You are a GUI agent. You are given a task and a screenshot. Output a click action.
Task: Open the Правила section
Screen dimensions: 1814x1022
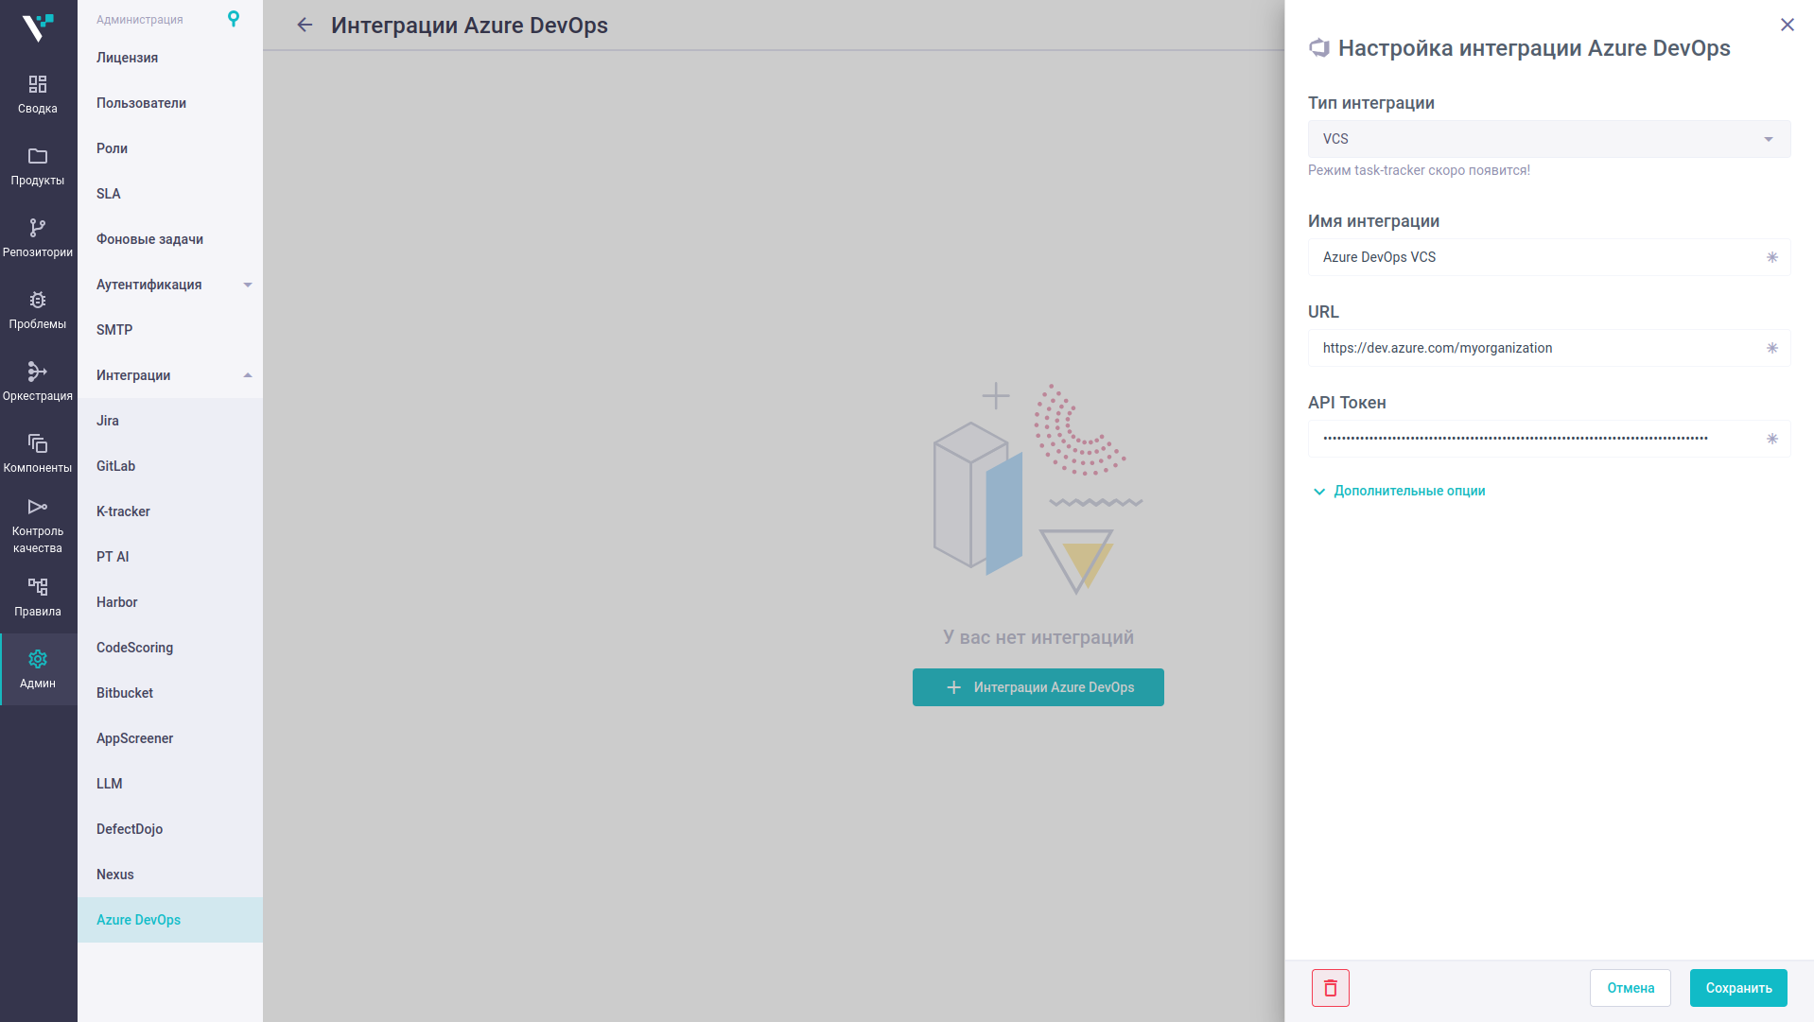pos(38,598)
